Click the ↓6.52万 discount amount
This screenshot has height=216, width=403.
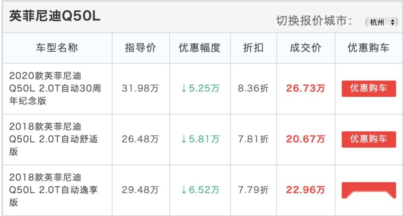[x=200, y=190]
